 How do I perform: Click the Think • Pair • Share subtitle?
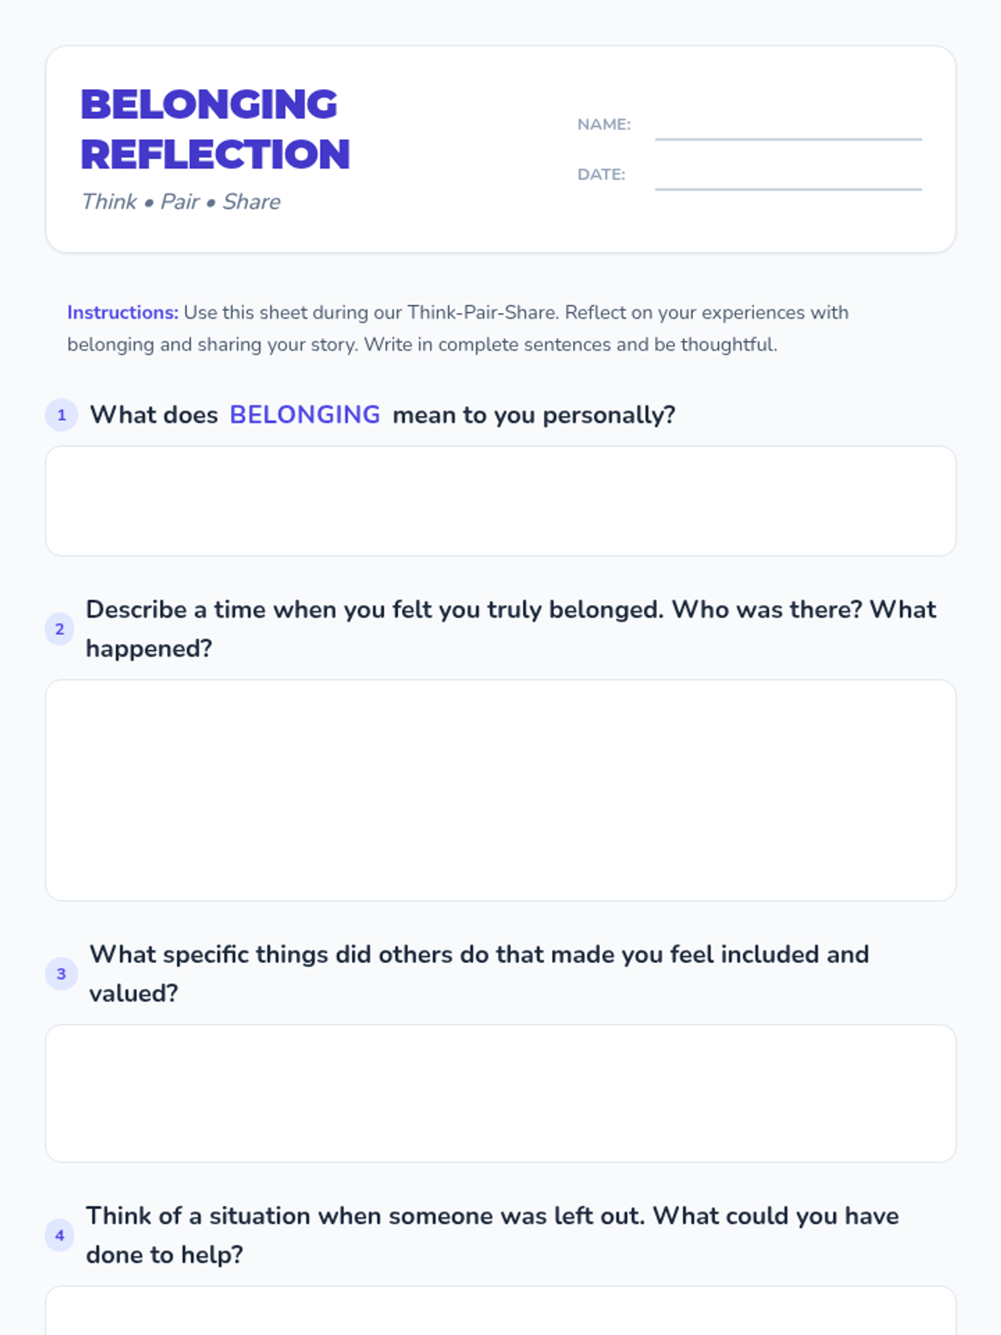181,202
